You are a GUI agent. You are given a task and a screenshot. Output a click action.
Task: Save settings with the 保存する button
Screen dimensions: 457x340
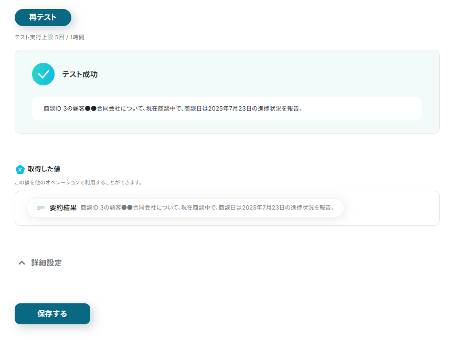[52, 314]
